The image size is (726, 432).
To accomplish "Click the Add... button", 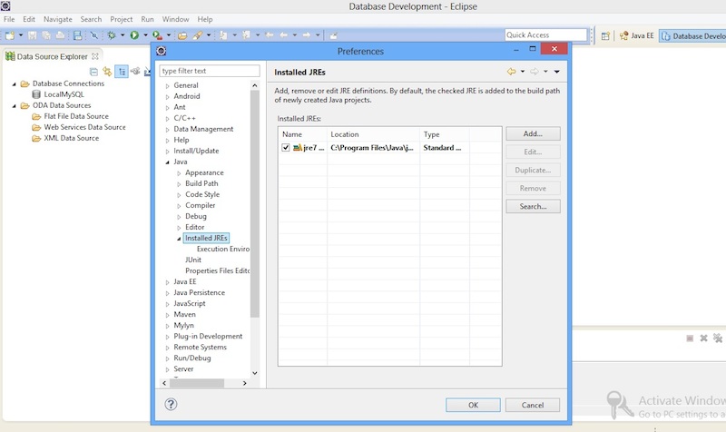I will pyautogui.click(x=533, y=133).
